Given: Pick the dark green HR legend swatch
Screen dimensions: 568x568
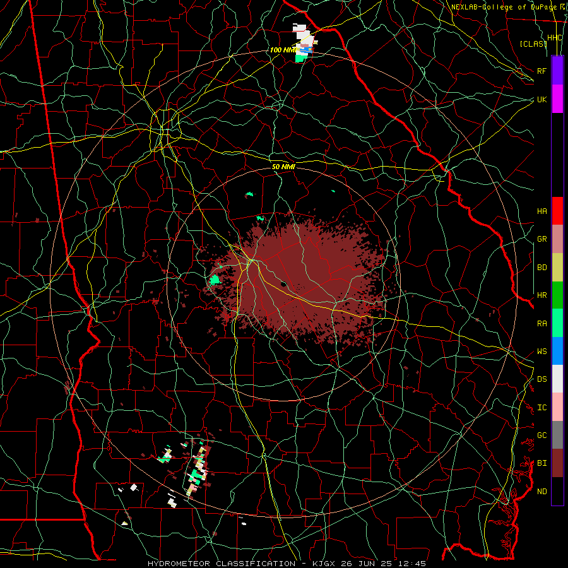Looking at the screenshot, I should point(557,295).
